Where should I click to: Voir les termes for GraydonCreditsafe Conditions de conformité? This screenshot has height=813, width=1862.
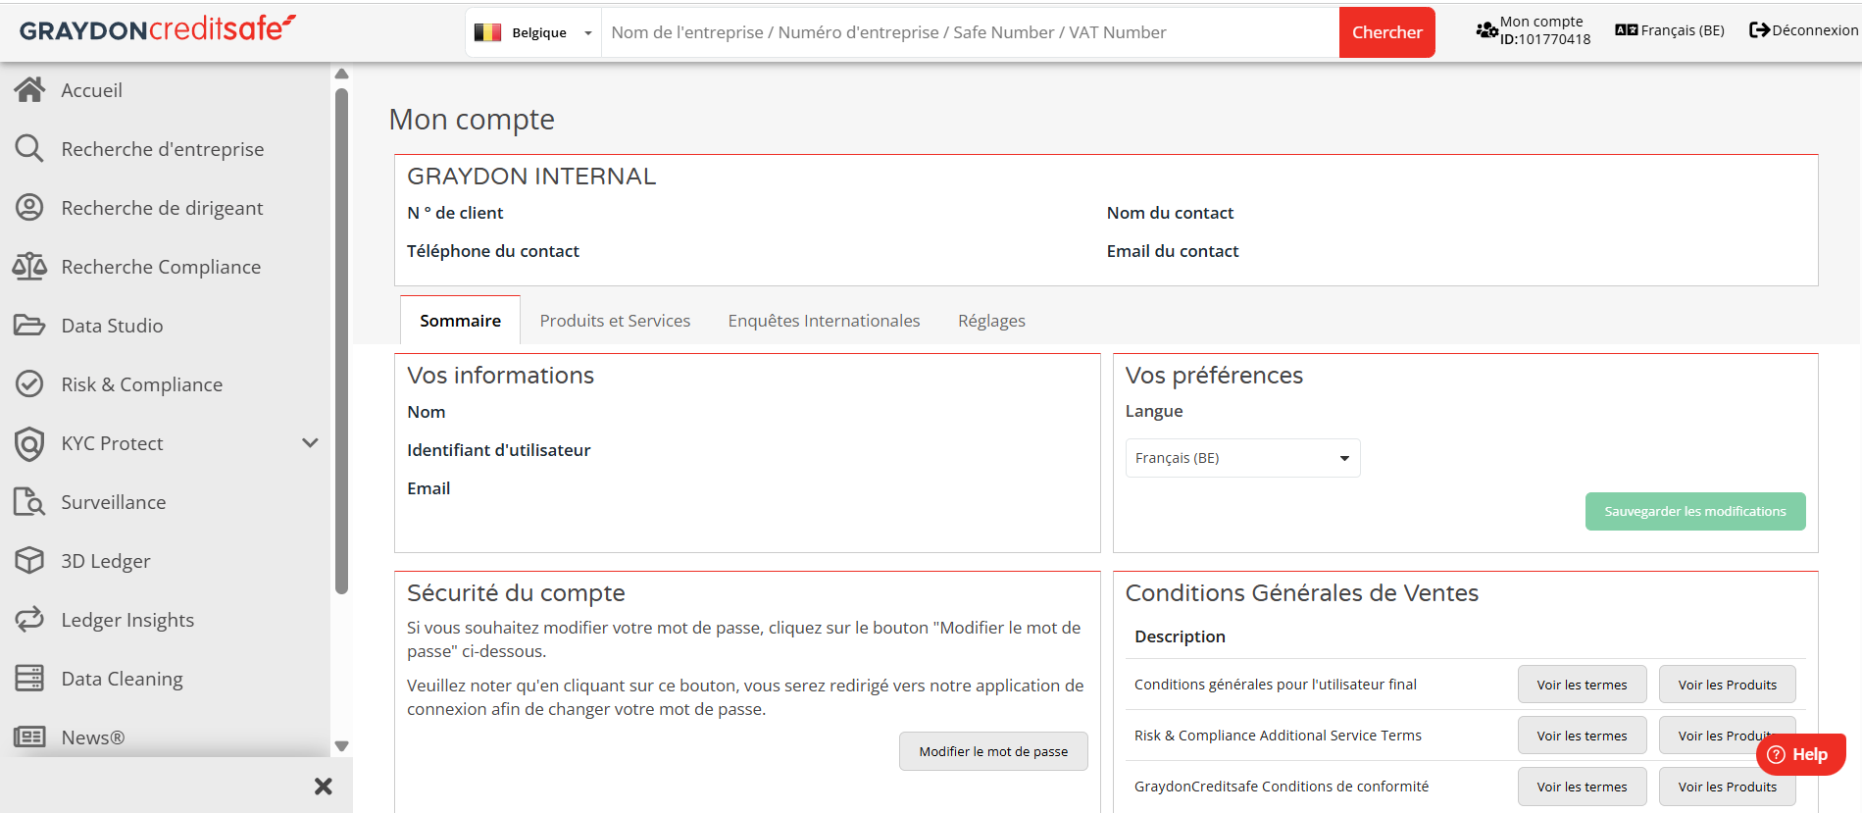click(1582, 787)
